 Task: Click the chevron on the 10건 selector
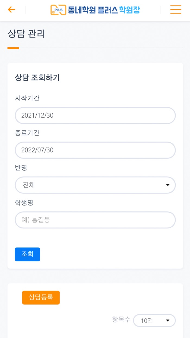167,320
